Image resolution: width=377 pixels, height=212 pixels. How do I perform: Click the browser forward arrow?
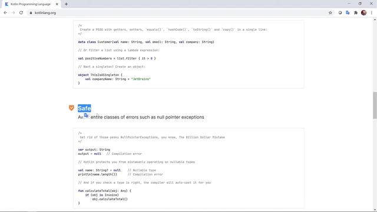click(13, 13)
